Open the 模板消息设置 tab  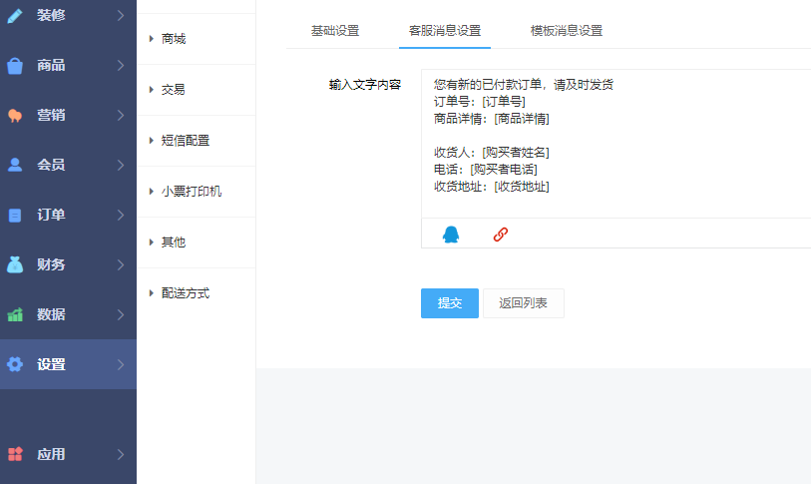567,31
